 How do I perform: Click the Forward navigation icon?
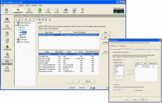pyautogui.click(x=48, y=11)
